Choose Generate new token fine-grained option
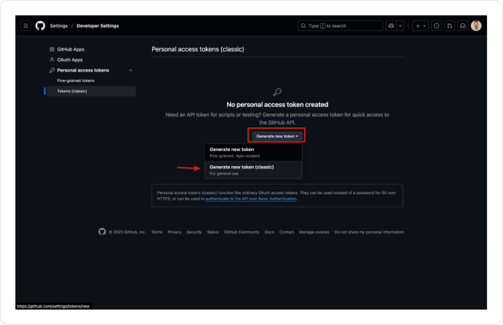The image size is (503, 325). click(x=253, y=152)
